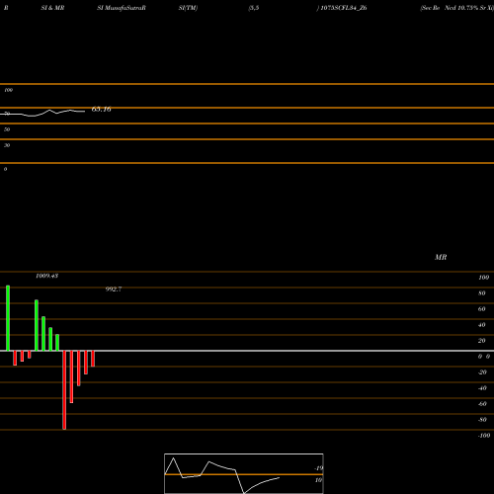Click the MR axis label 80
Image resolution: width=494 pixels, height=494 pixels.
click(482, 293)
